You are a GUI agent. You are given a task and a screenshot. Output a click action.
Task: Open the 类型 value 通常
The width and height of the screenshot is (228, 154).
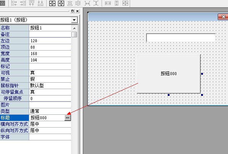(x=50, y=111)
